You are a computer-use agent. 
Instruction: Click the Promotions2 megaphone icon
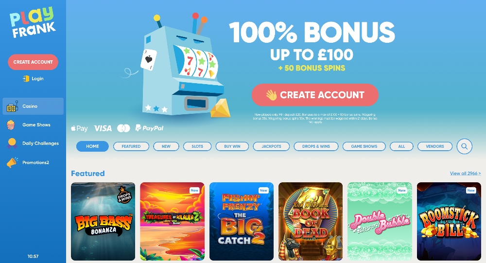(x=12, y=162)
